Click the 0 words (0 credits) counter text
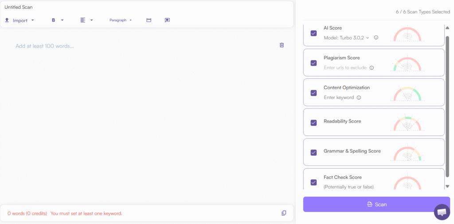454x224 pixels. (x=27, y=213)
